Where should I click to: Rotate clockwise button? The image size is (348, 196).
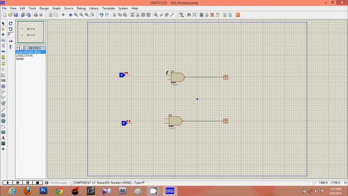click(x=10, y=23)
